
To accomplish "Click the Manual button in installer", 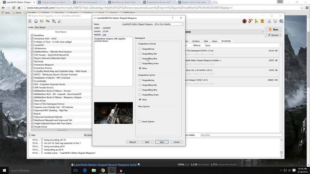I will (x=132, y=142).
